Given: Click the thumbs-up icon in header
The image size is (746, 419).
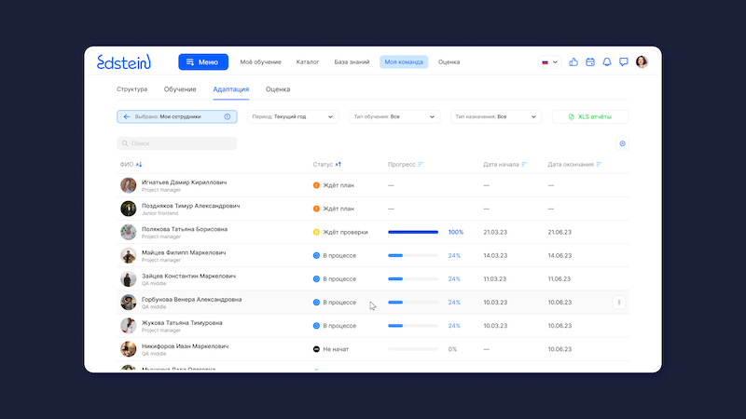Looking at the screenshot, I should pyautogui.click(x=573, y=61).
